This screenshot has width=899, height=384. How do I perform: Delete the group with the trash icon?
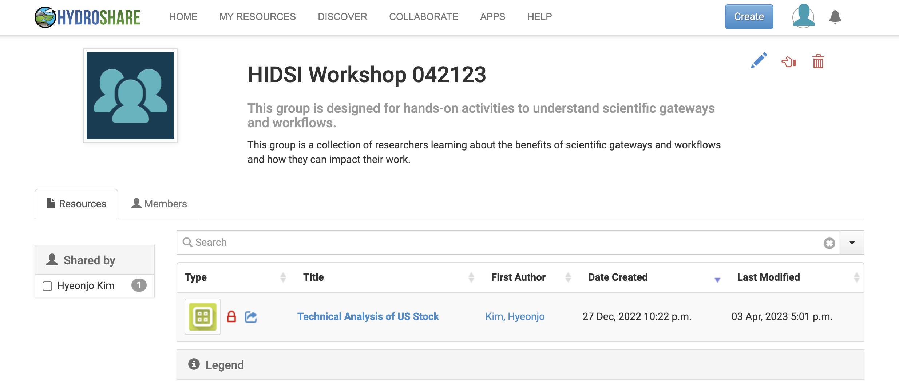pyautogui.click(x=818, y=61)
